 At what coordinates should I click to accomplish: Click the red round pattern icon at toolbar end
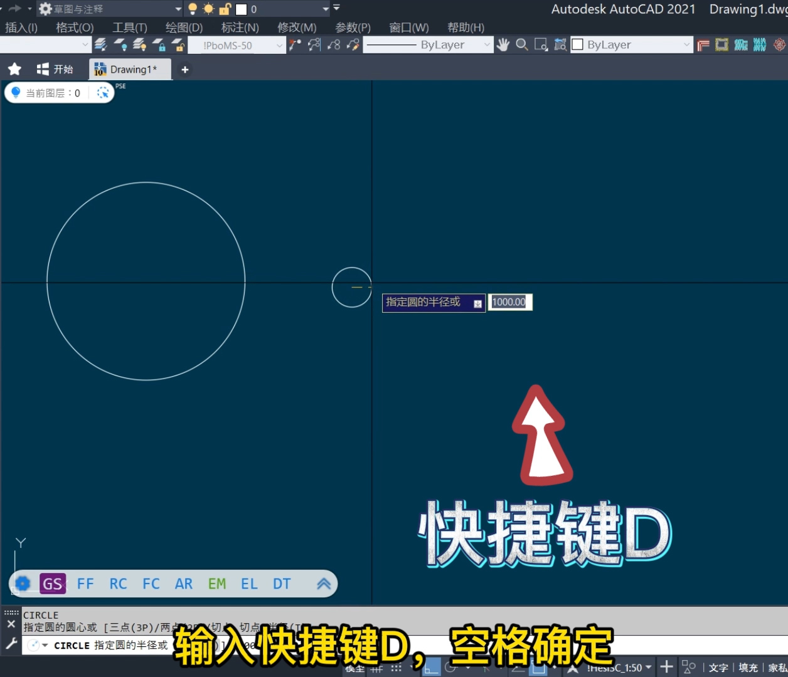click(779, 45)
